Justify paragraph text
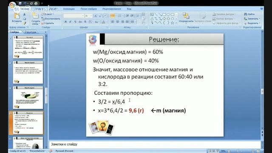Viewport: 272px width, 153px height. tap(127, 22)
